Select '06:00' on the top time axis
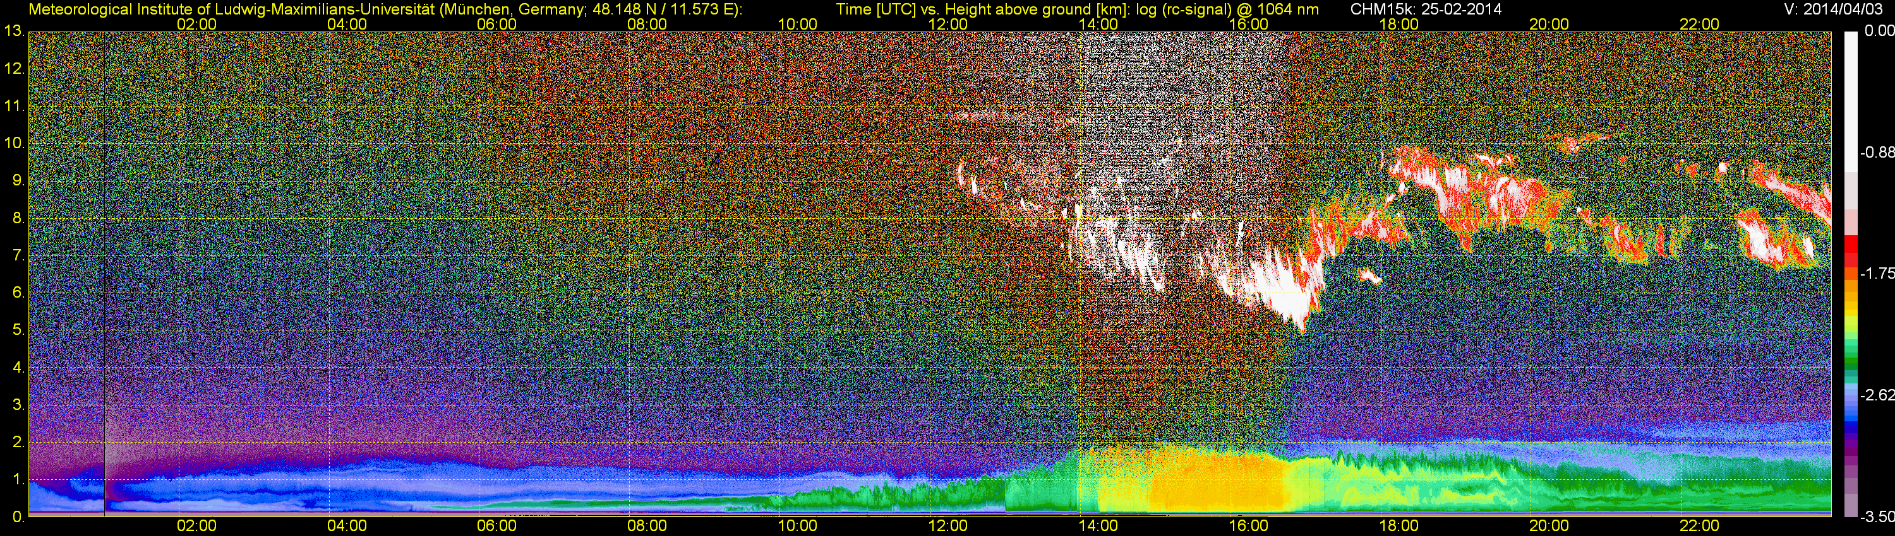The width and height of the screenshot is (1895, 536). tap(496, 24)
